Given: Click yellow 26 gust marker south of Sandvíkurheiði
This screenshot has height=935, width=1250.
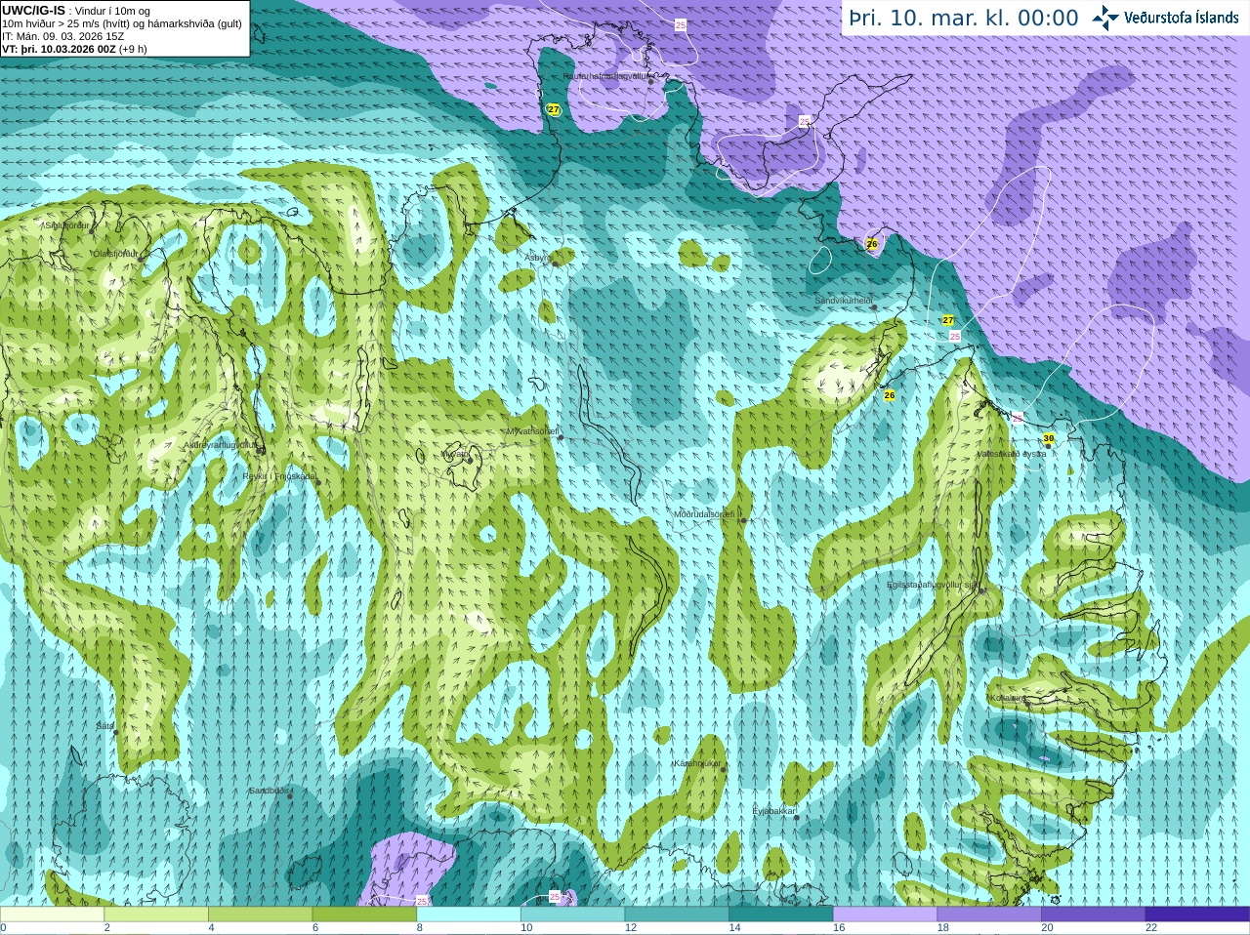Looking at the screenshot, I should (x=889, y=395).
